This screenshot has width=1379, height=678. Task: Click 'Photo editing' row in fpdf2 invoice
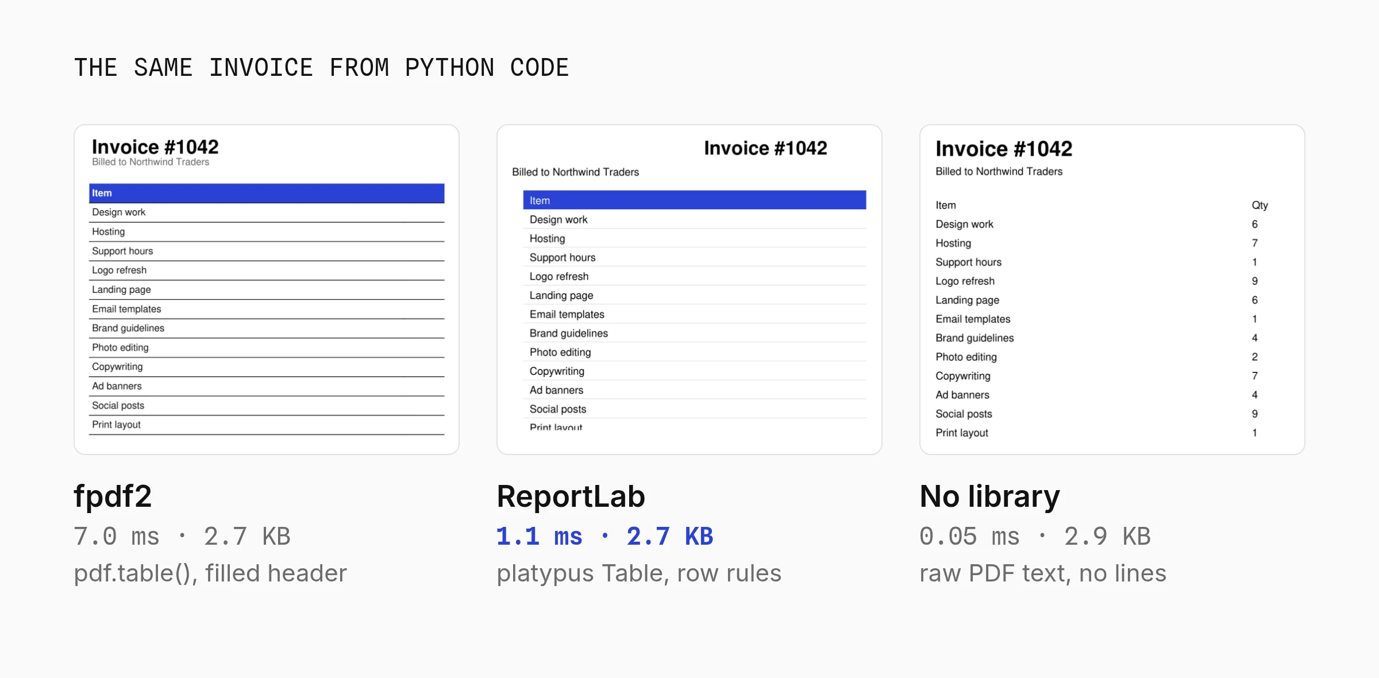(267, 348)
